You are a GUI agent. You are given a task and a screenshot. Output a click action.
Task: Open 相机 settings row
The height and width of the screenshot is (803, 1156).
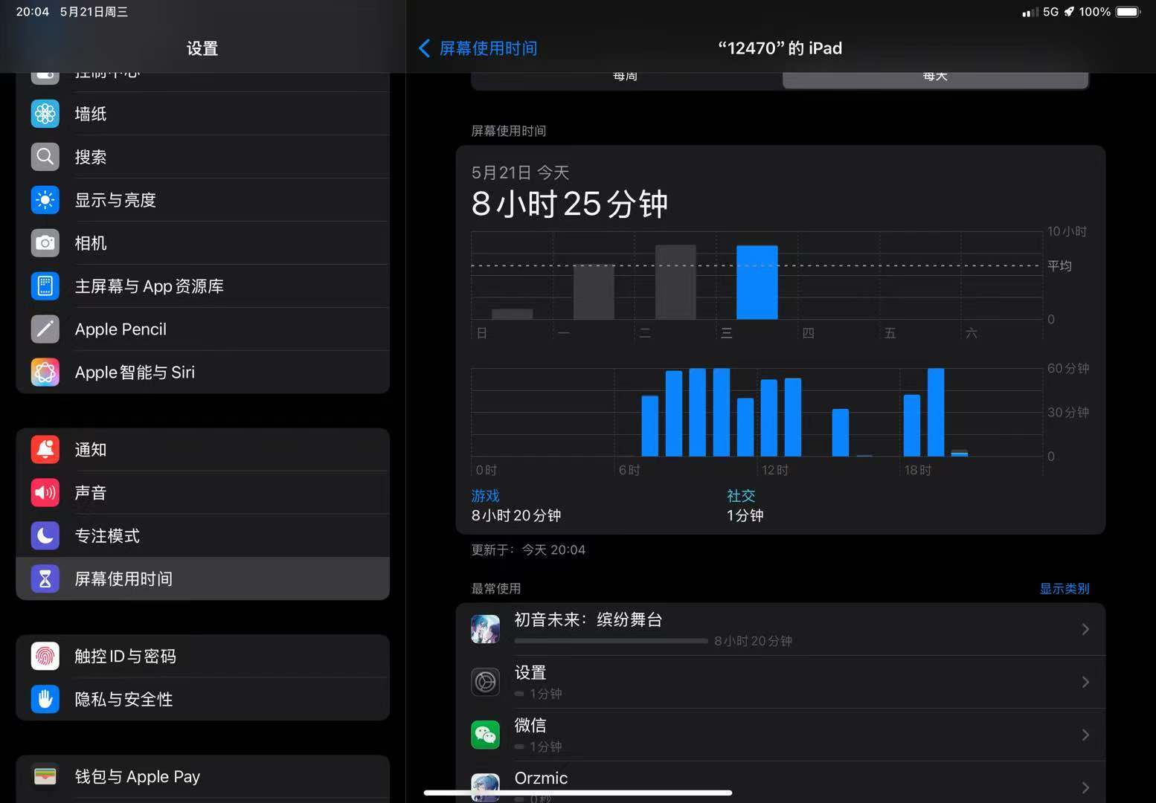point(203,243)
